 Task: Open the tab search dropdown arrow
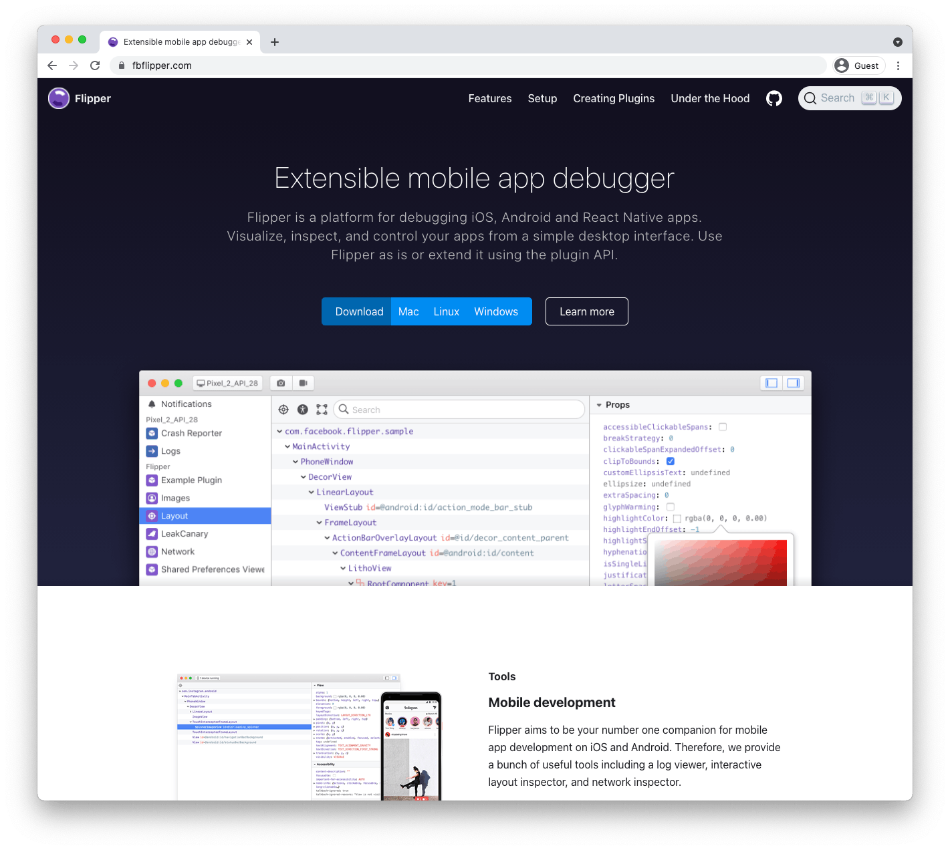tap(898, 42)
